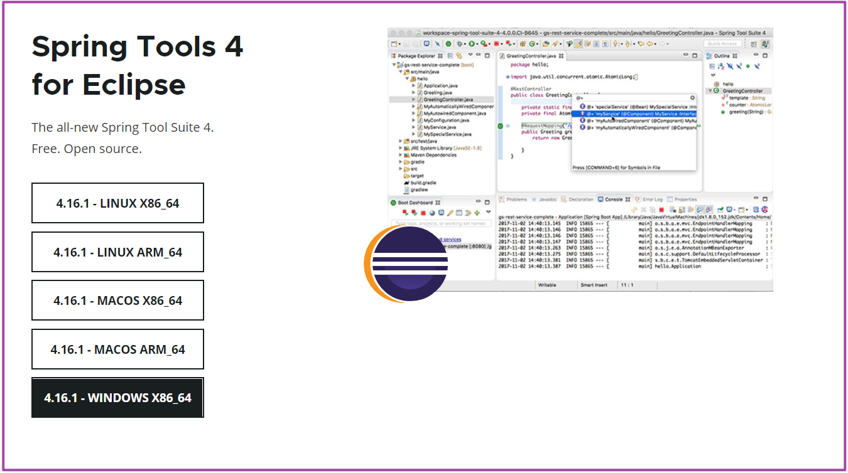The width and height of the screenshot is (848, 473).
Task: Toggle Link with Editor in Package Explorer
Action: pyautogui.click(x=459, y=56)
